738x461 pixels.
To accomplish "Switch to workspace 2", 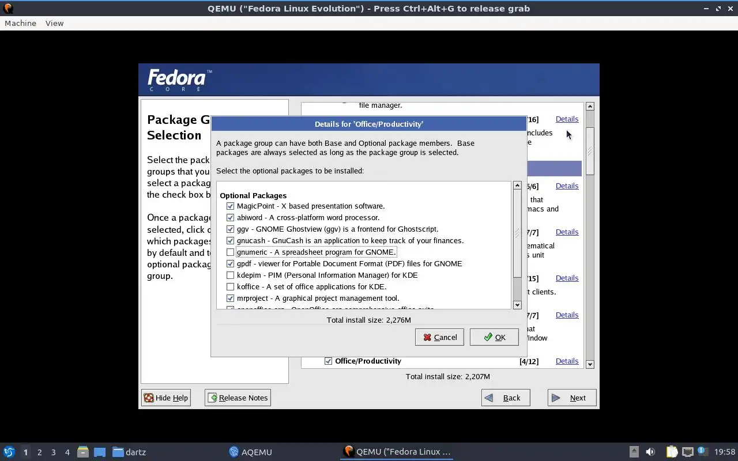I will (39, 452).
